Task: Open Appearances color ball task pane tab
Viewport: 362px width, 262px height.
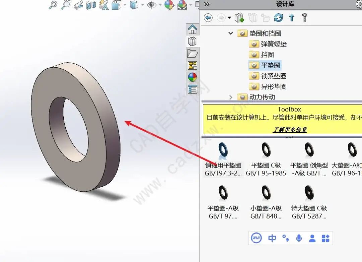Action: tap(192, 77)
